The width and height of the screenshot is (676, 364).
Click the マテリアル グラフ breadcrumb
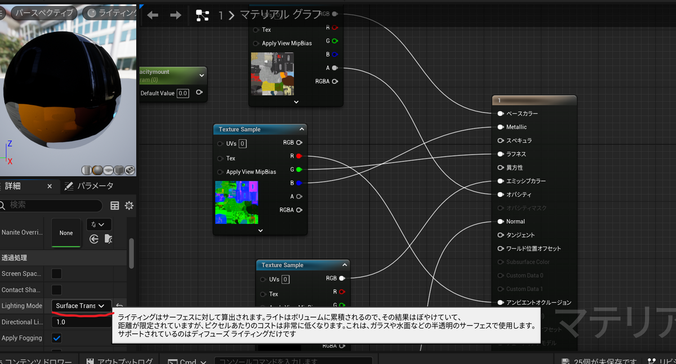[280, 15]
